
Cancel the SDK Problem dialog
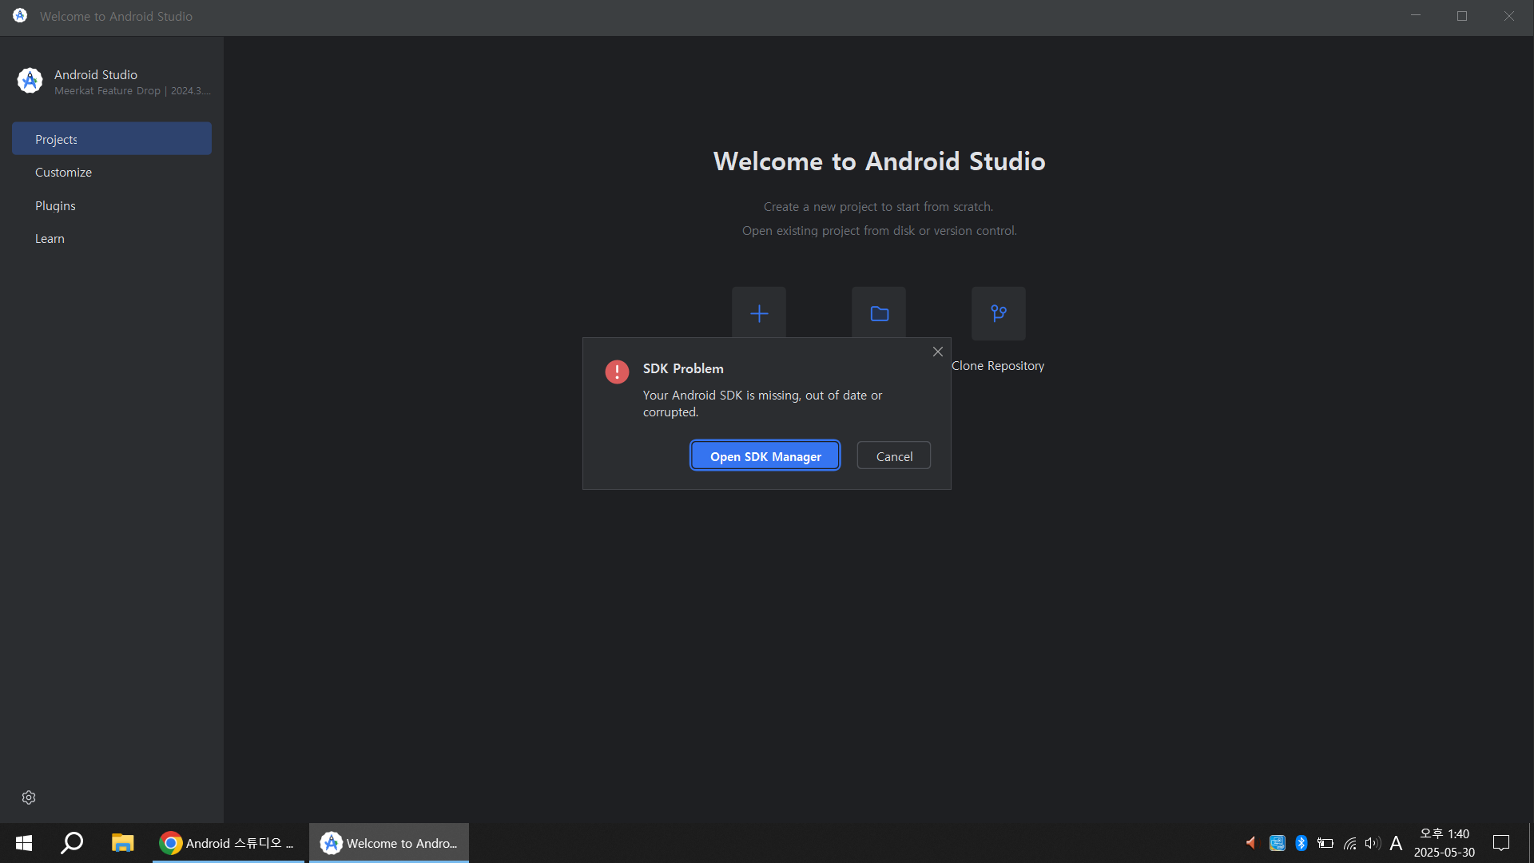tap(894, 455)
